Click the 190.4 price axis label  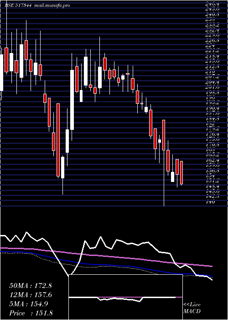[x=212, y=108]
